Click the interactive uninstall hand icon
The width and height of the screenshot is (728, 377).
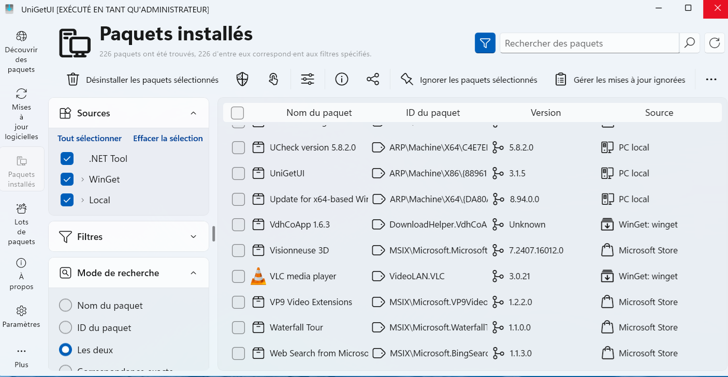273,79
